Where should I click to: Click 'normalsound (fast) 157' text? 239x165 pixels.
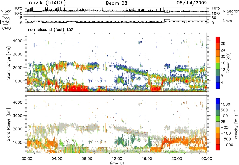50,29
